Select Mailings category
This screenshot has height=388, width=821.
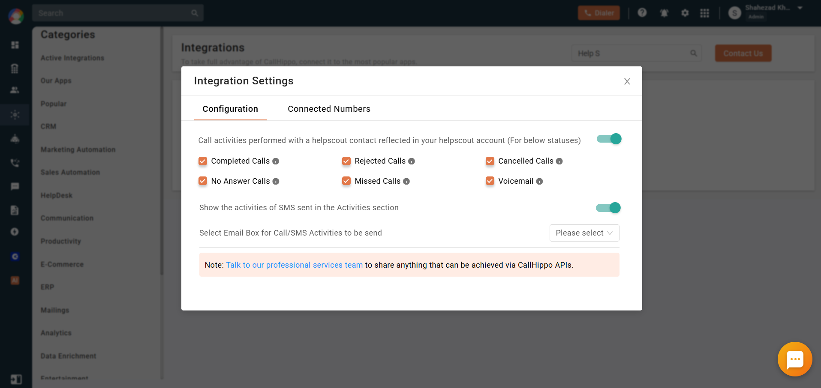(x=55, y=310)
